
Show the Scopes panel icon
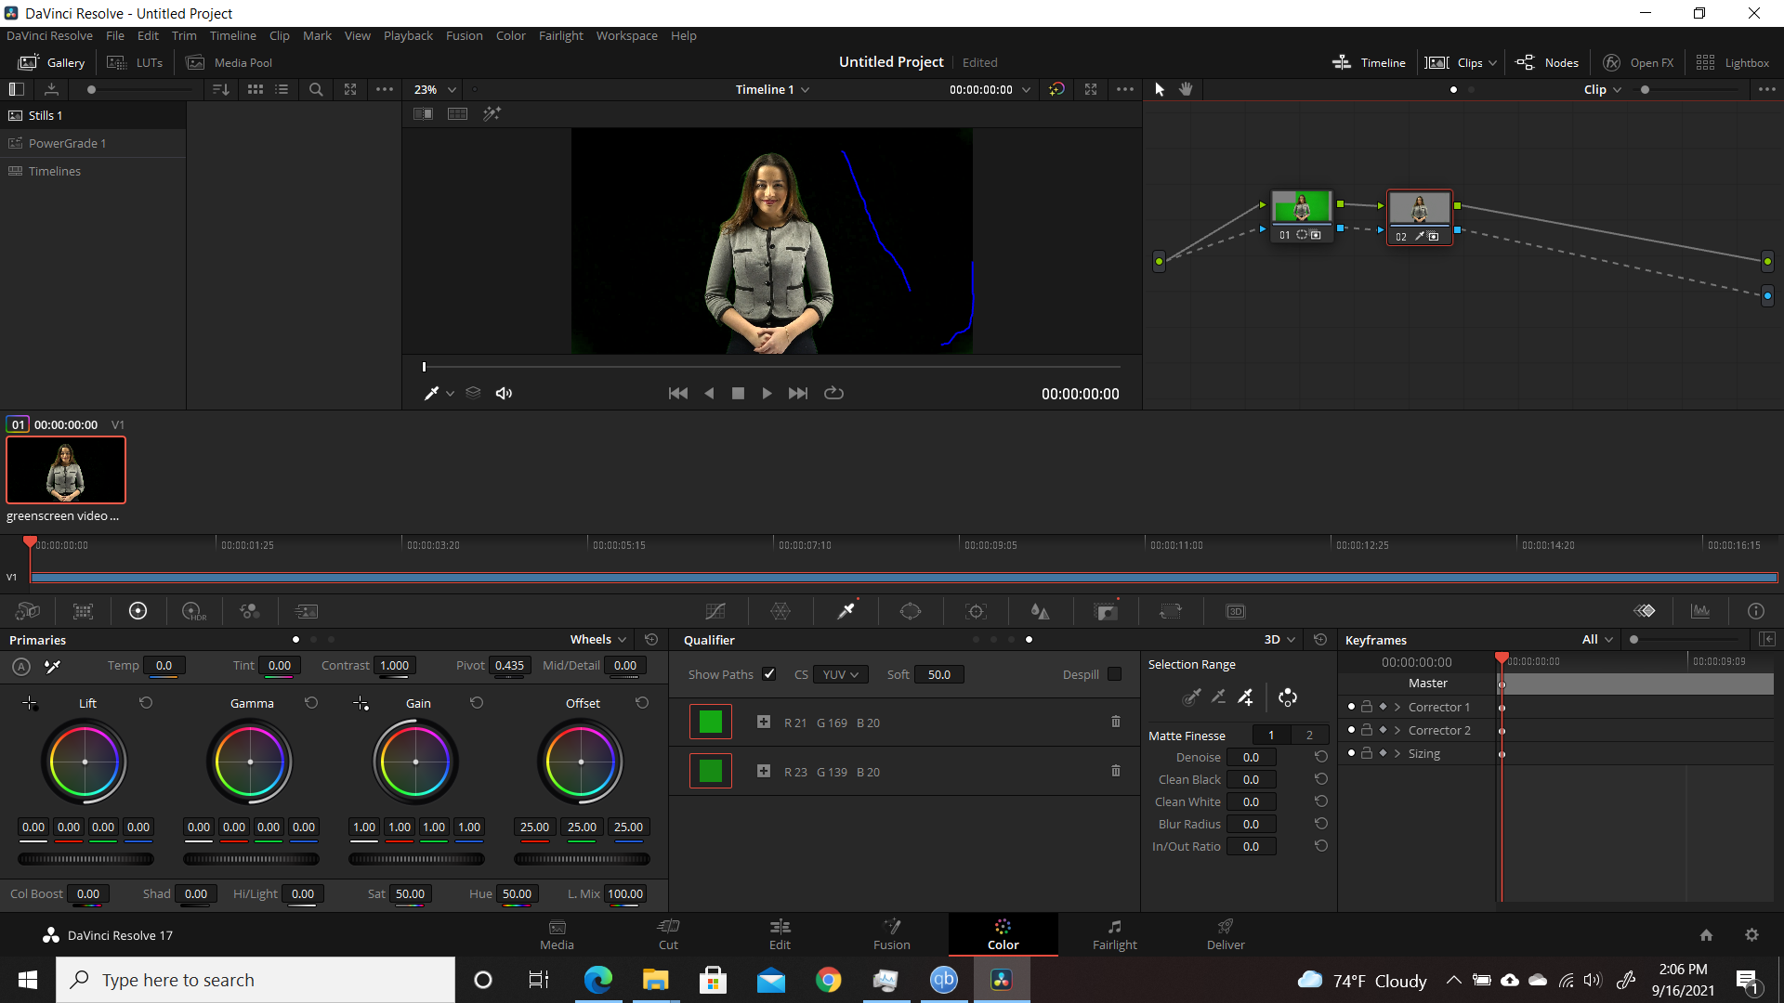click(x=1700, y=611)
